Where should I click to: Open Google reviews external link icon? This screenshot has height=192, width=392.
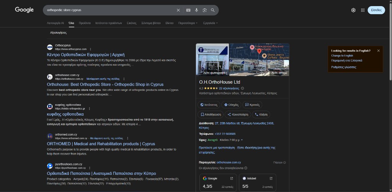click(x=232, y=178)
